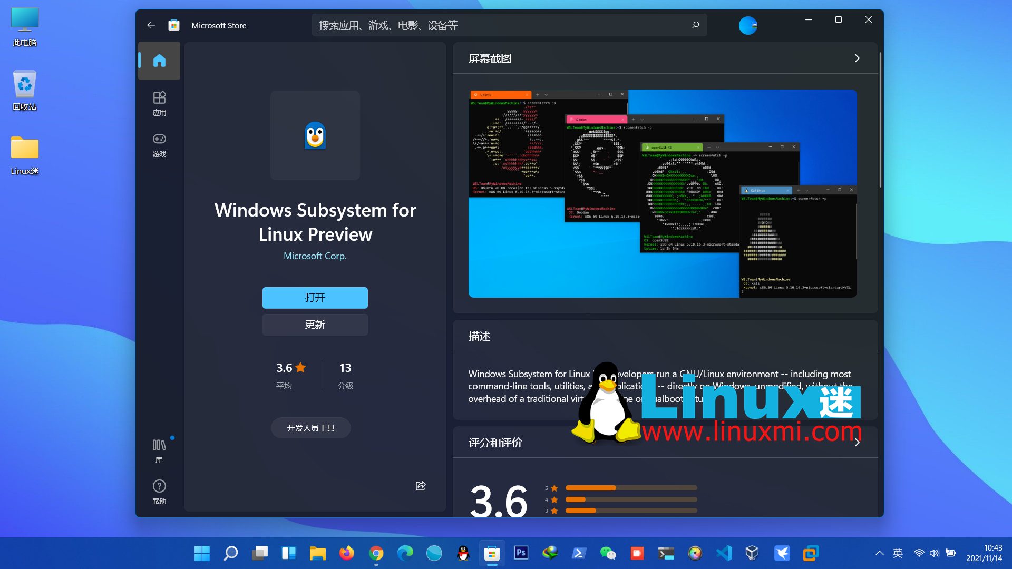Open 开发人员工具 developer tools
The width and height of the screenshot is (1012, 569).
pyautogui.click(x=310, y=428)
